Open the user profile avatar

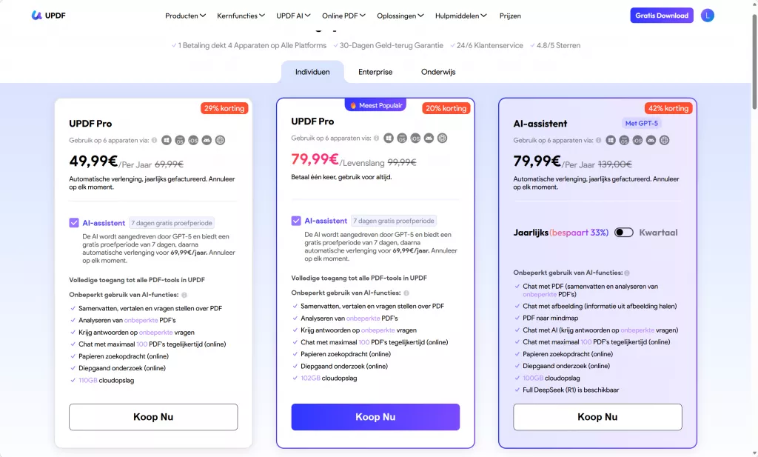coord(708,16)
